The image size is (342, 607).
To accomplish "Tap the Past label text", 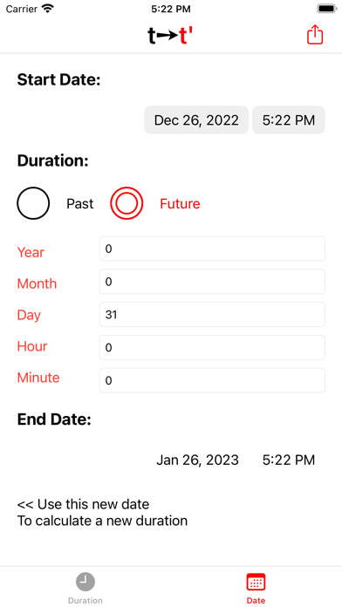I will (x=79, y=203).
